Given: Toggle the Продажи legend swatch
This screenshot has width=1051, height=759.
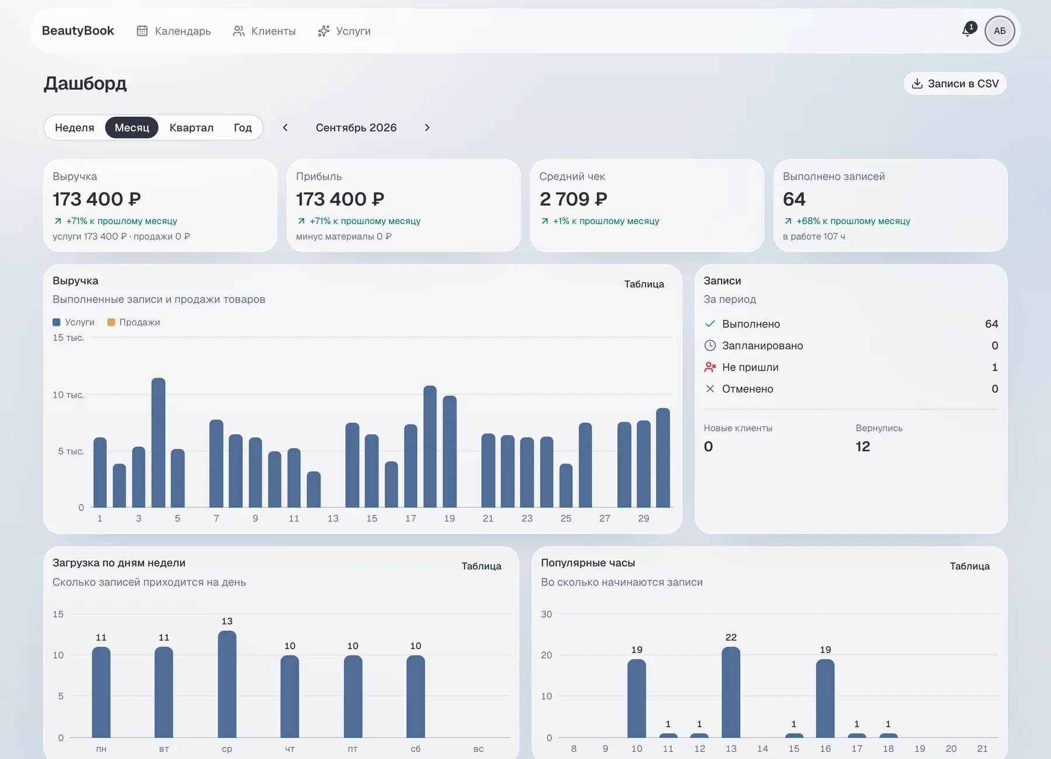Looking at the screenshot, I should pos(111,322).
